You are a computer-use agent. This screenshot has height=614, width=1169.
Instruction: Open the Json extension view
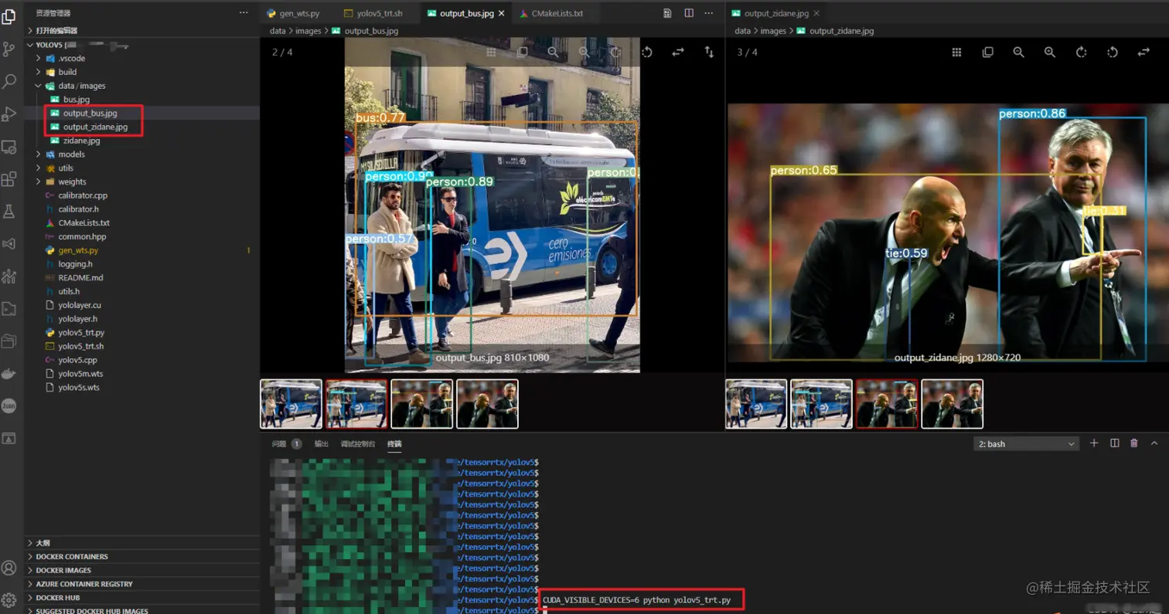pyautogui.click(x=9, y=406)
